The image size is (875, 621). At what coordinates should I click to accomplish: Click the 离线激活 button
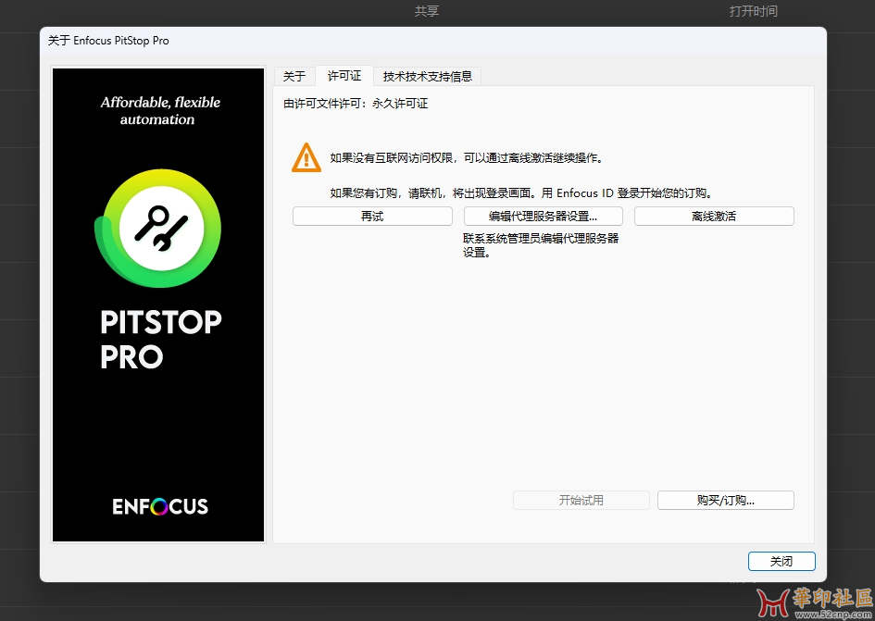coord(713,217)
